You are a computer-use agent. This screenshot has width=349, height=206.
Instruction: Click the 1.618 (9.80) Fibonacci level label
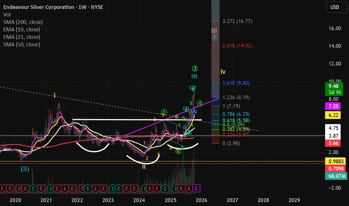(x=236, y=83)
